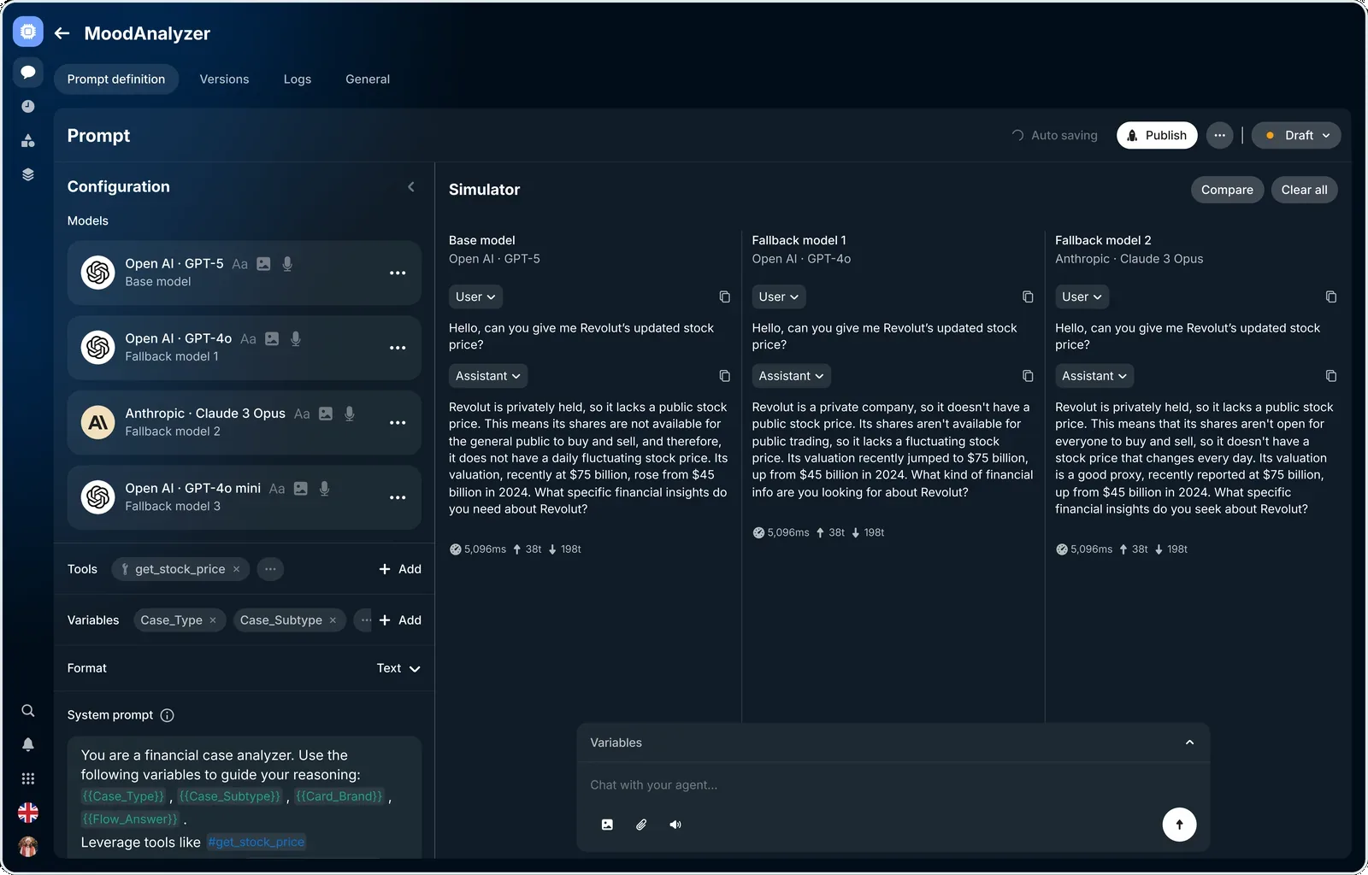
Task: Collapse the Variables panel in simulator
Action: click(x=1189, y=743)
